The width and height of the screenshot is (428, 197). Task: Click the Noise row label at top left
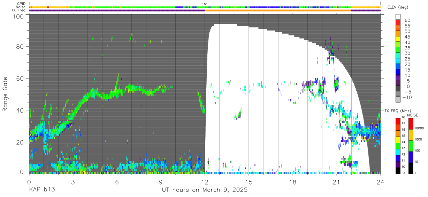pos(21,7)
